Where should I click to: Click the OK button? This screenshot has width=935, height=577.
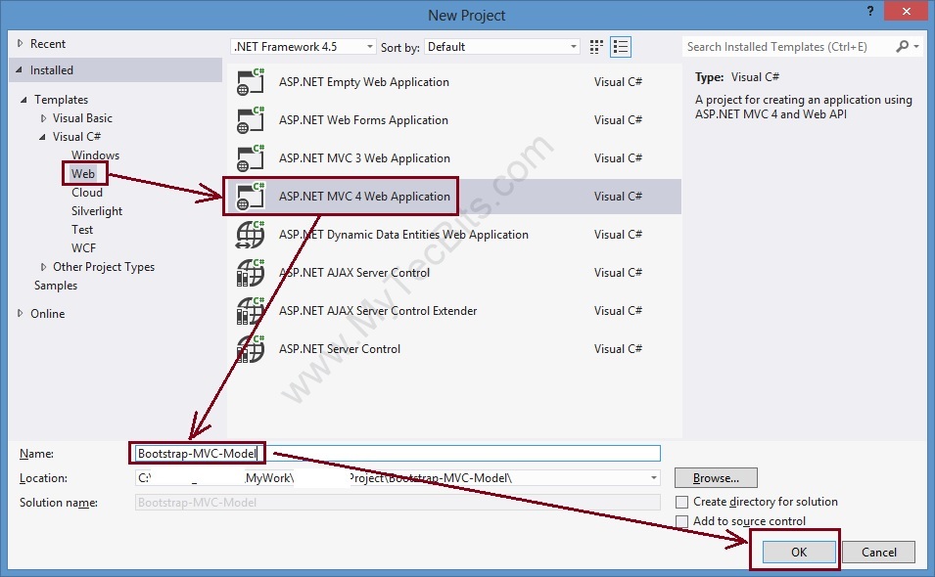[799, 552]
